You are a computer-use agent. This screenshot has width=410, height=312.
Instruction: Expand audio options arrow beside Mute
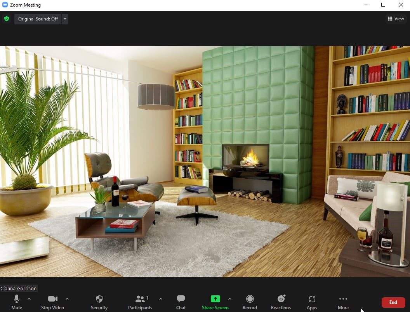coord(29,299)
